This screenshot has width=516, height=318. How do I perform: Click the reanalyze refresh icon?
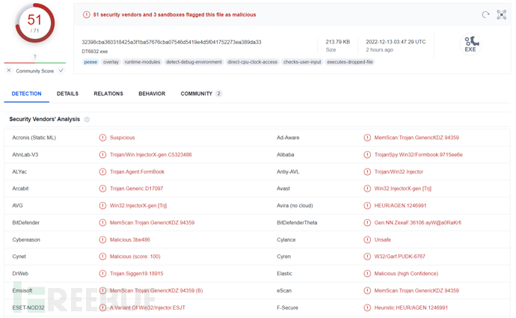click(x=485, y=14)
